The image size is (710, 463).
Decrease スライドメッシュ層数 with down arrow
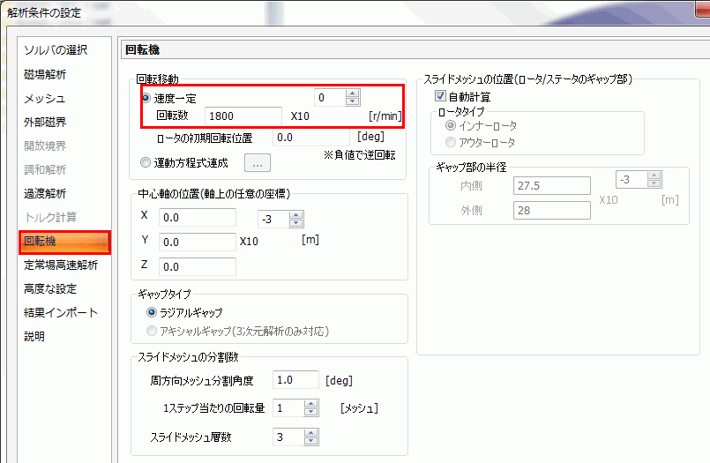(310, 441)
